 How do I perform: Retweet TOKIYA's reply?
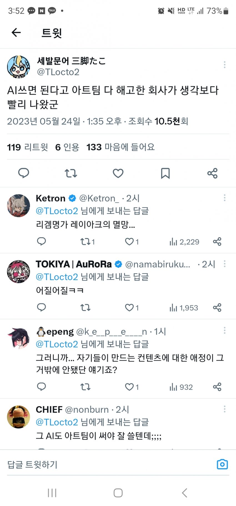coord(85,308)
